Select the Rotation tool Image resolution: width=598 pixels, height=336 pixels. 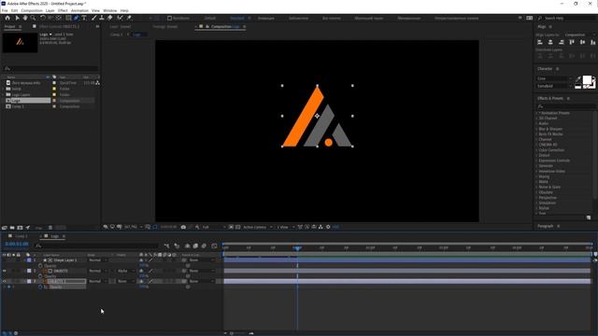(x=43, y=18)
